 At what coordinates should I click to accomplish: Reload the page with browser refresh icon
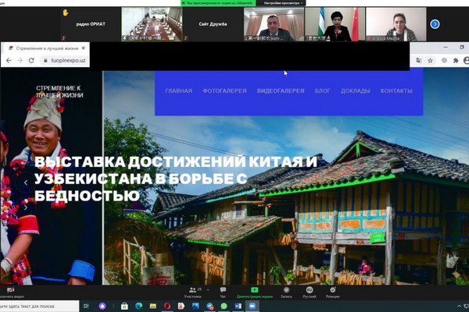pos(31,60)
